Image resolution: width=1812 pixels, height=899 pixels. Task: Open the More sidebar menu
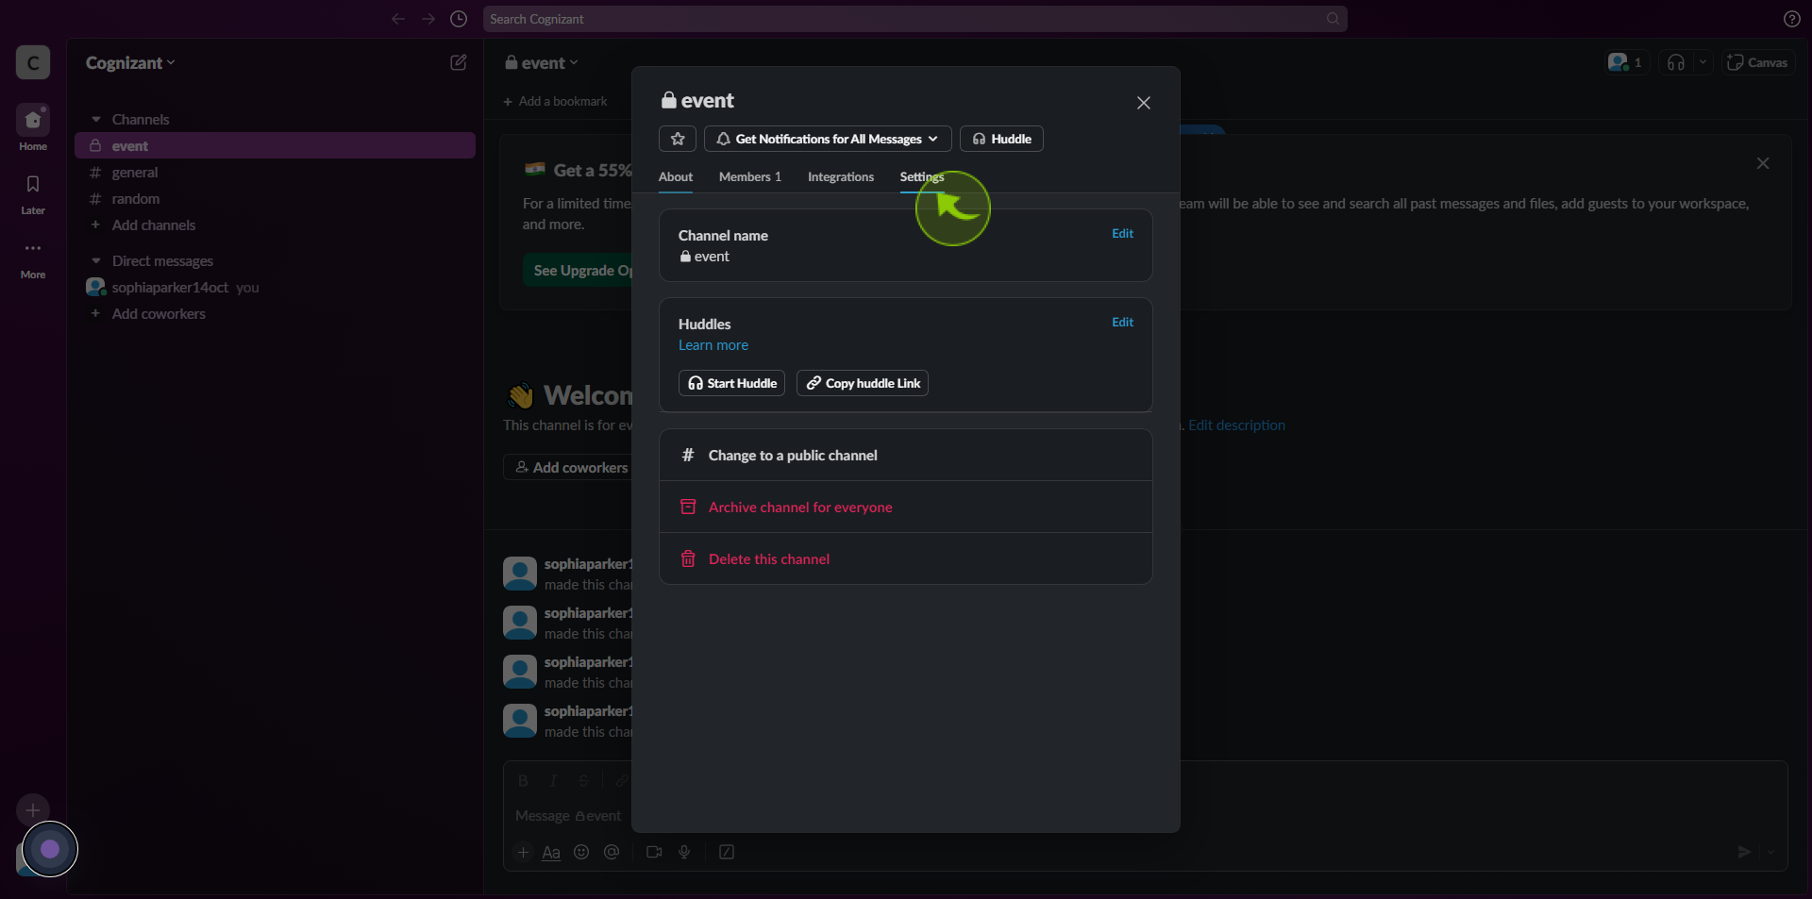pos(33,258)
